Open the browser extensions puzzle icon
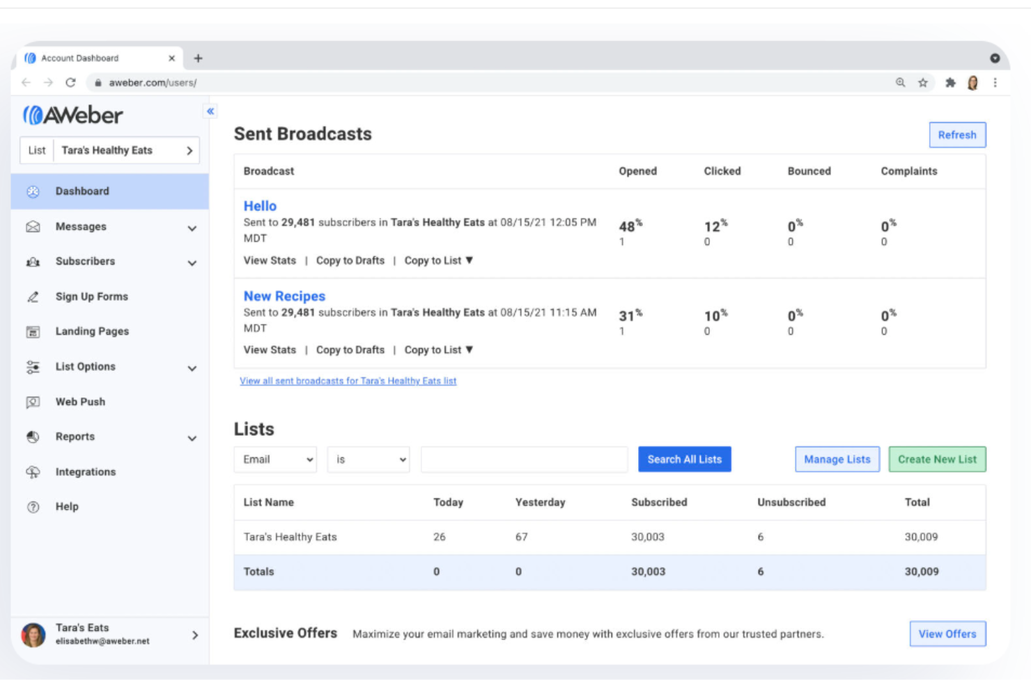The image size is (1031, 687). point(950,83)
